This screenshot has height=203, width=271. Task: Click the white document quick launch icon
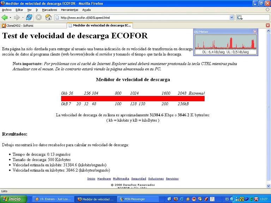pyautogui.click(x=212, y=199)
